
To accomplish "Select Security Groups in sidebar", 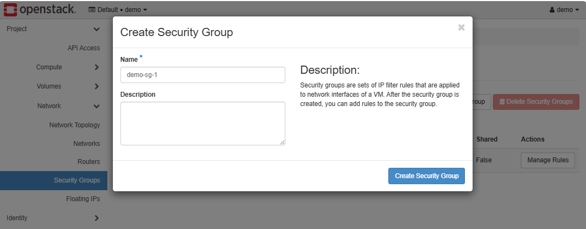I will point(77,180).
